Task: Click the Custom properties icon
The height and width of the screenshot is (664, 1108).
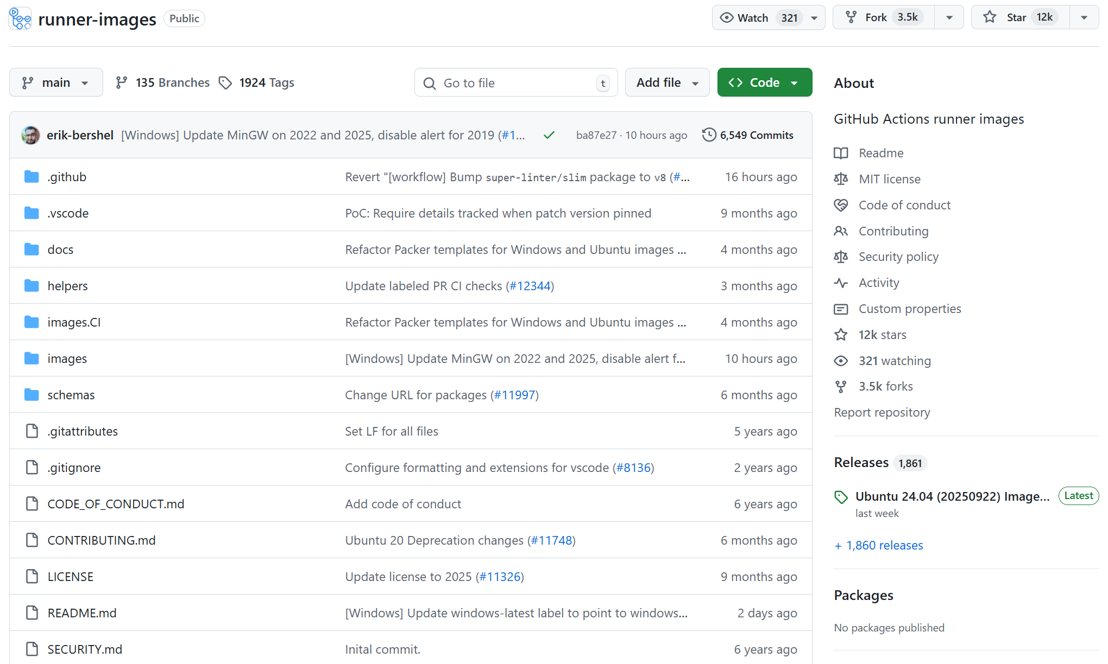Action: pyautogui.click(x=841, y=309)
